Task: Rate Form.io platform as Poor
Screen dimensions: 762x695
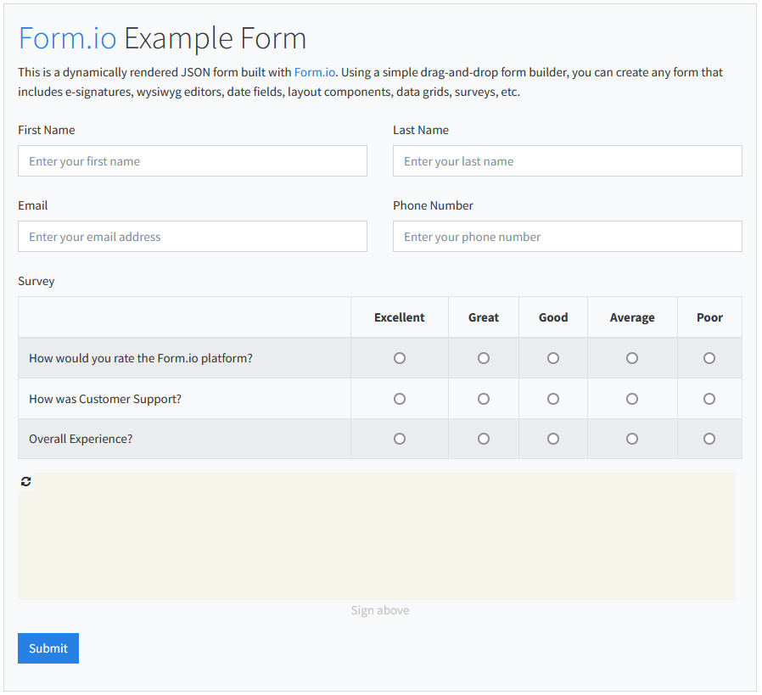Action: coord(709,358)
